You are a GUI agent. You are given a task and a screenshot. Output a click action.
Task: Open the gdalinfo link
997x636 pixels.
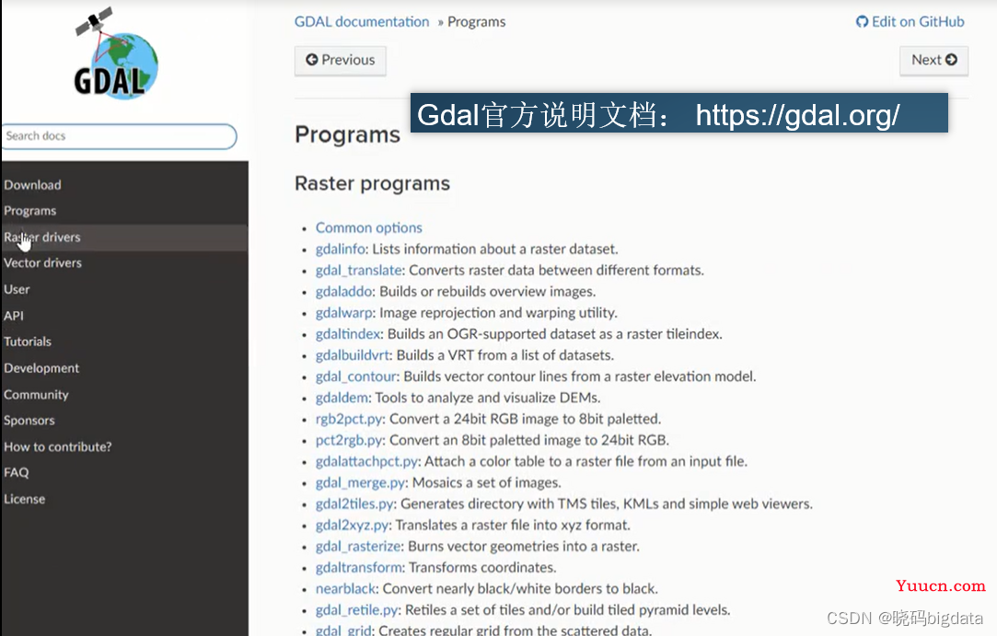[x=341, y=249]
